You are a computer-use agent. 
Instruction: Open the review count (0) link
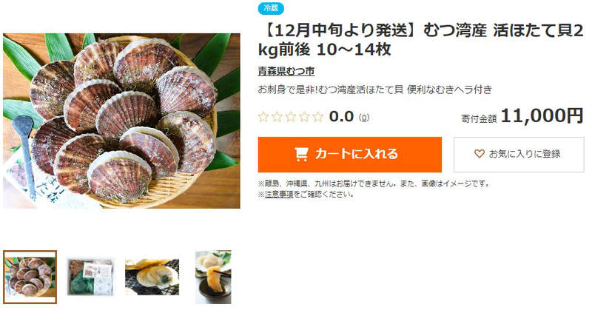click(363, 118)
